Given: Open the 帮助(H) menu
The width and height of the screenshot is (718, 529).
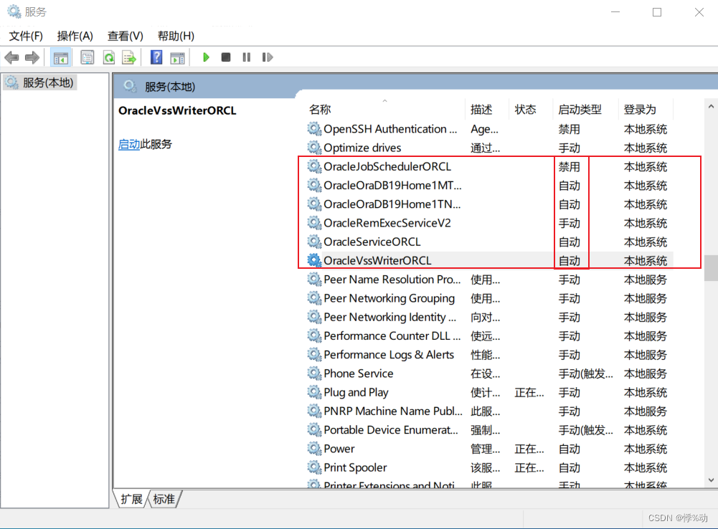Looking at the screenshot, I should tap(176, 36).
